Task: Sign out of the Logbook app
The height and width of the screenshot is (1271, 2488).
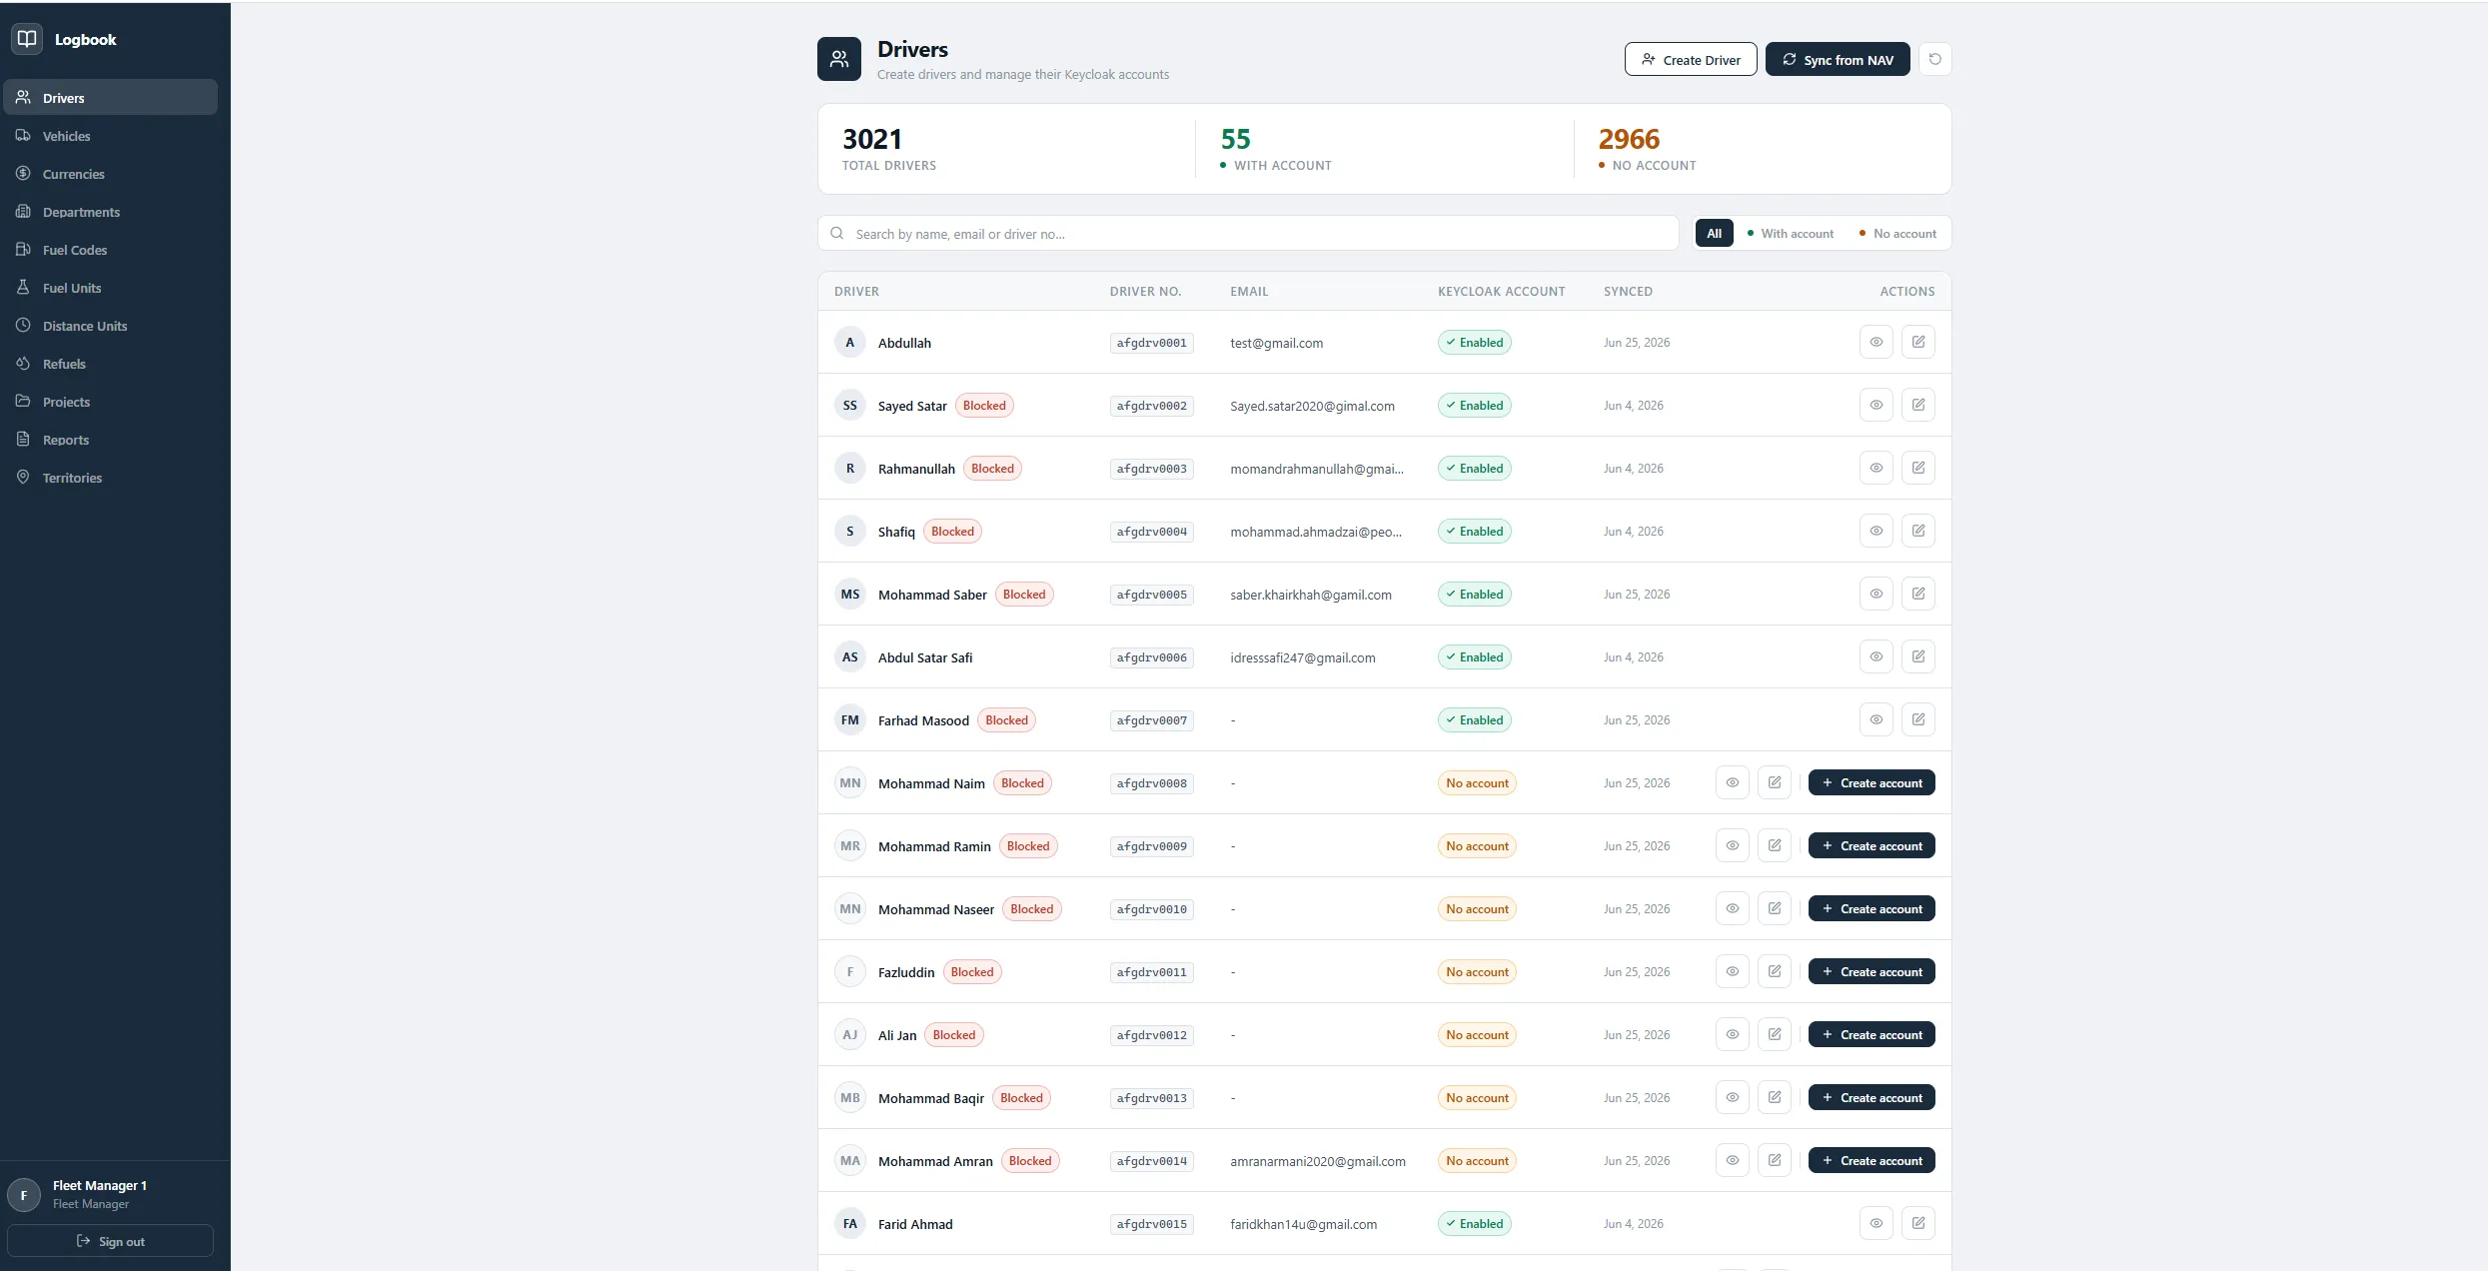Action: click(110, 1241)
